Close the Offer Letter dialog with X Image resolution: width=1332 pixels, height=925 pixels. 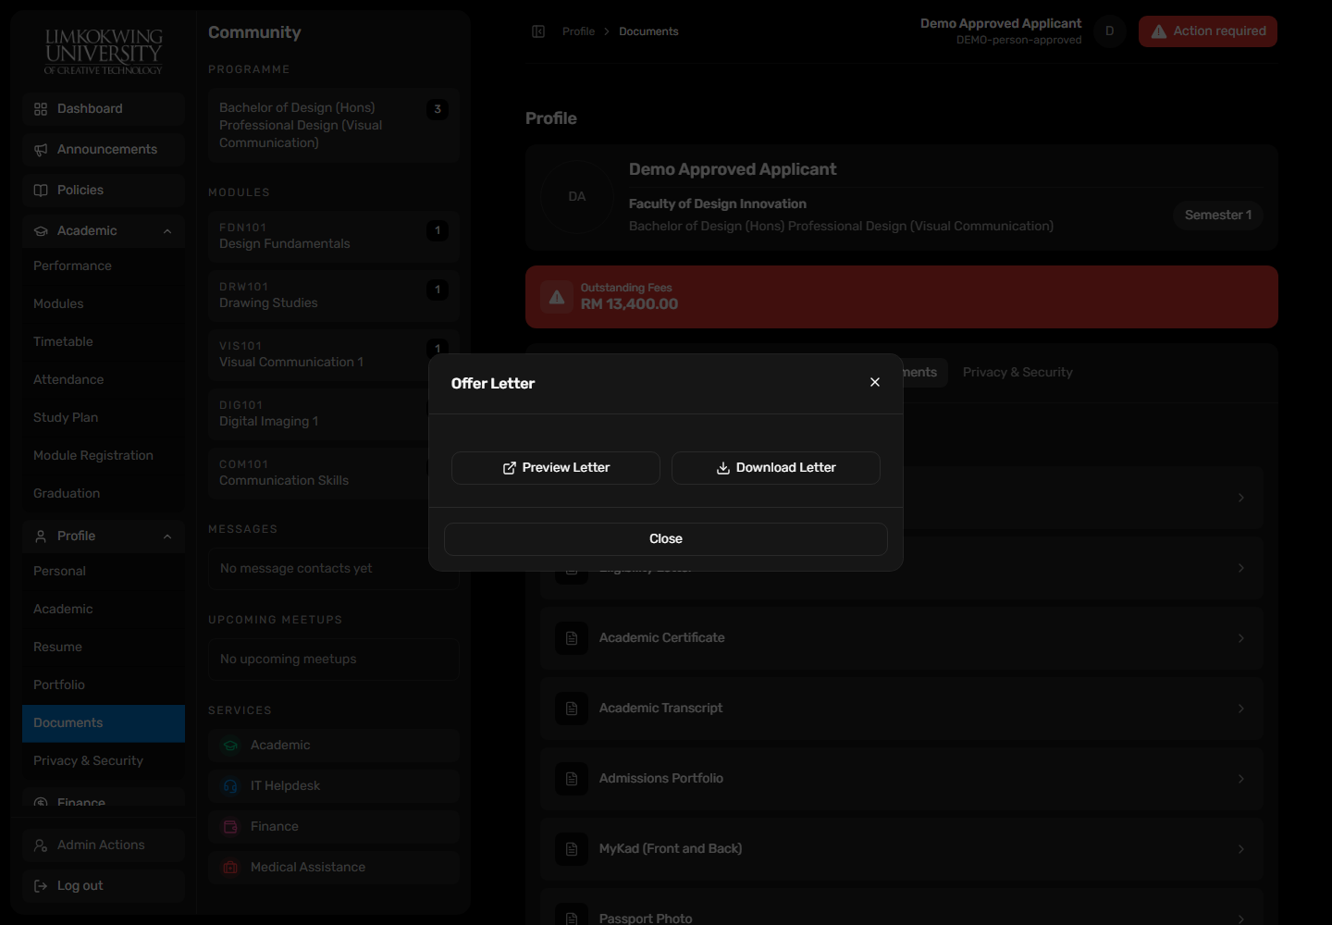[875, 382]
